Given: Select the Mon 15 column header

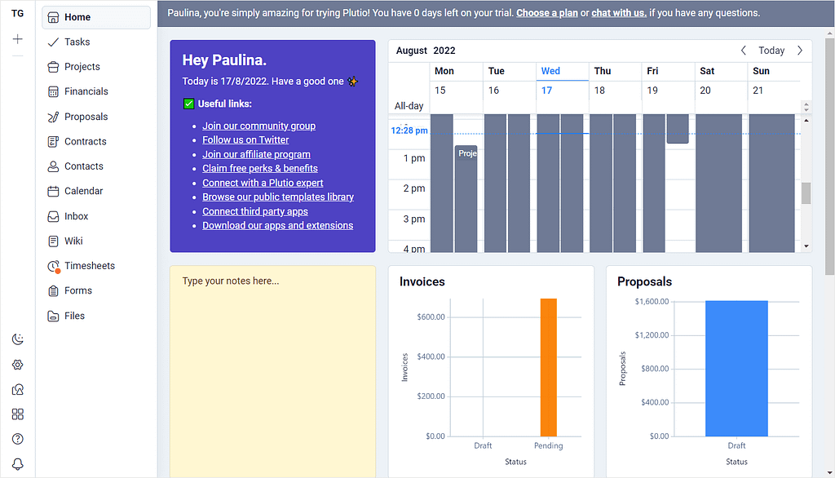Looking at the screenshot, I should click(x=456, y=81).
